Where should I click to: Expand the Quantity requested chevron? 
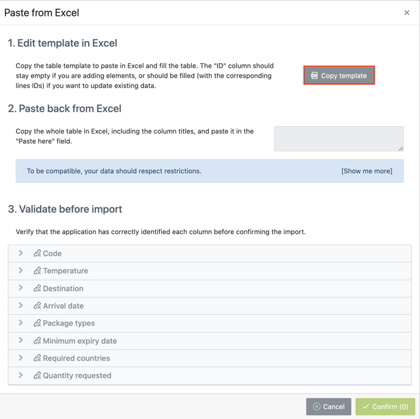tap(21, 376)
